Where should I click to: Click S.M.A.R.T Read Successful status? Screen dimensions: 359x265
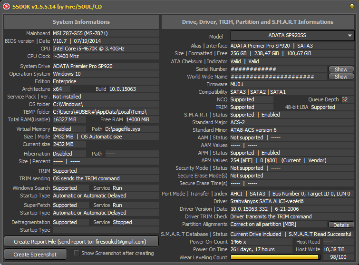[x=320, y=234]
